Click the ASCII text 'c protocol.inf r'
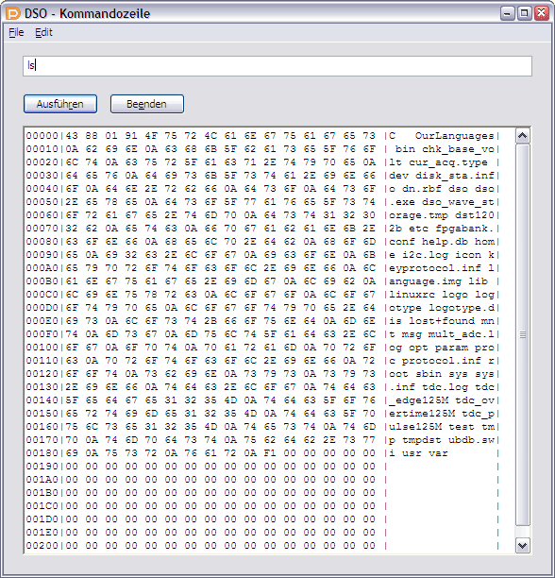The height and width of the screenshot is (578, 555). point(442,361)
